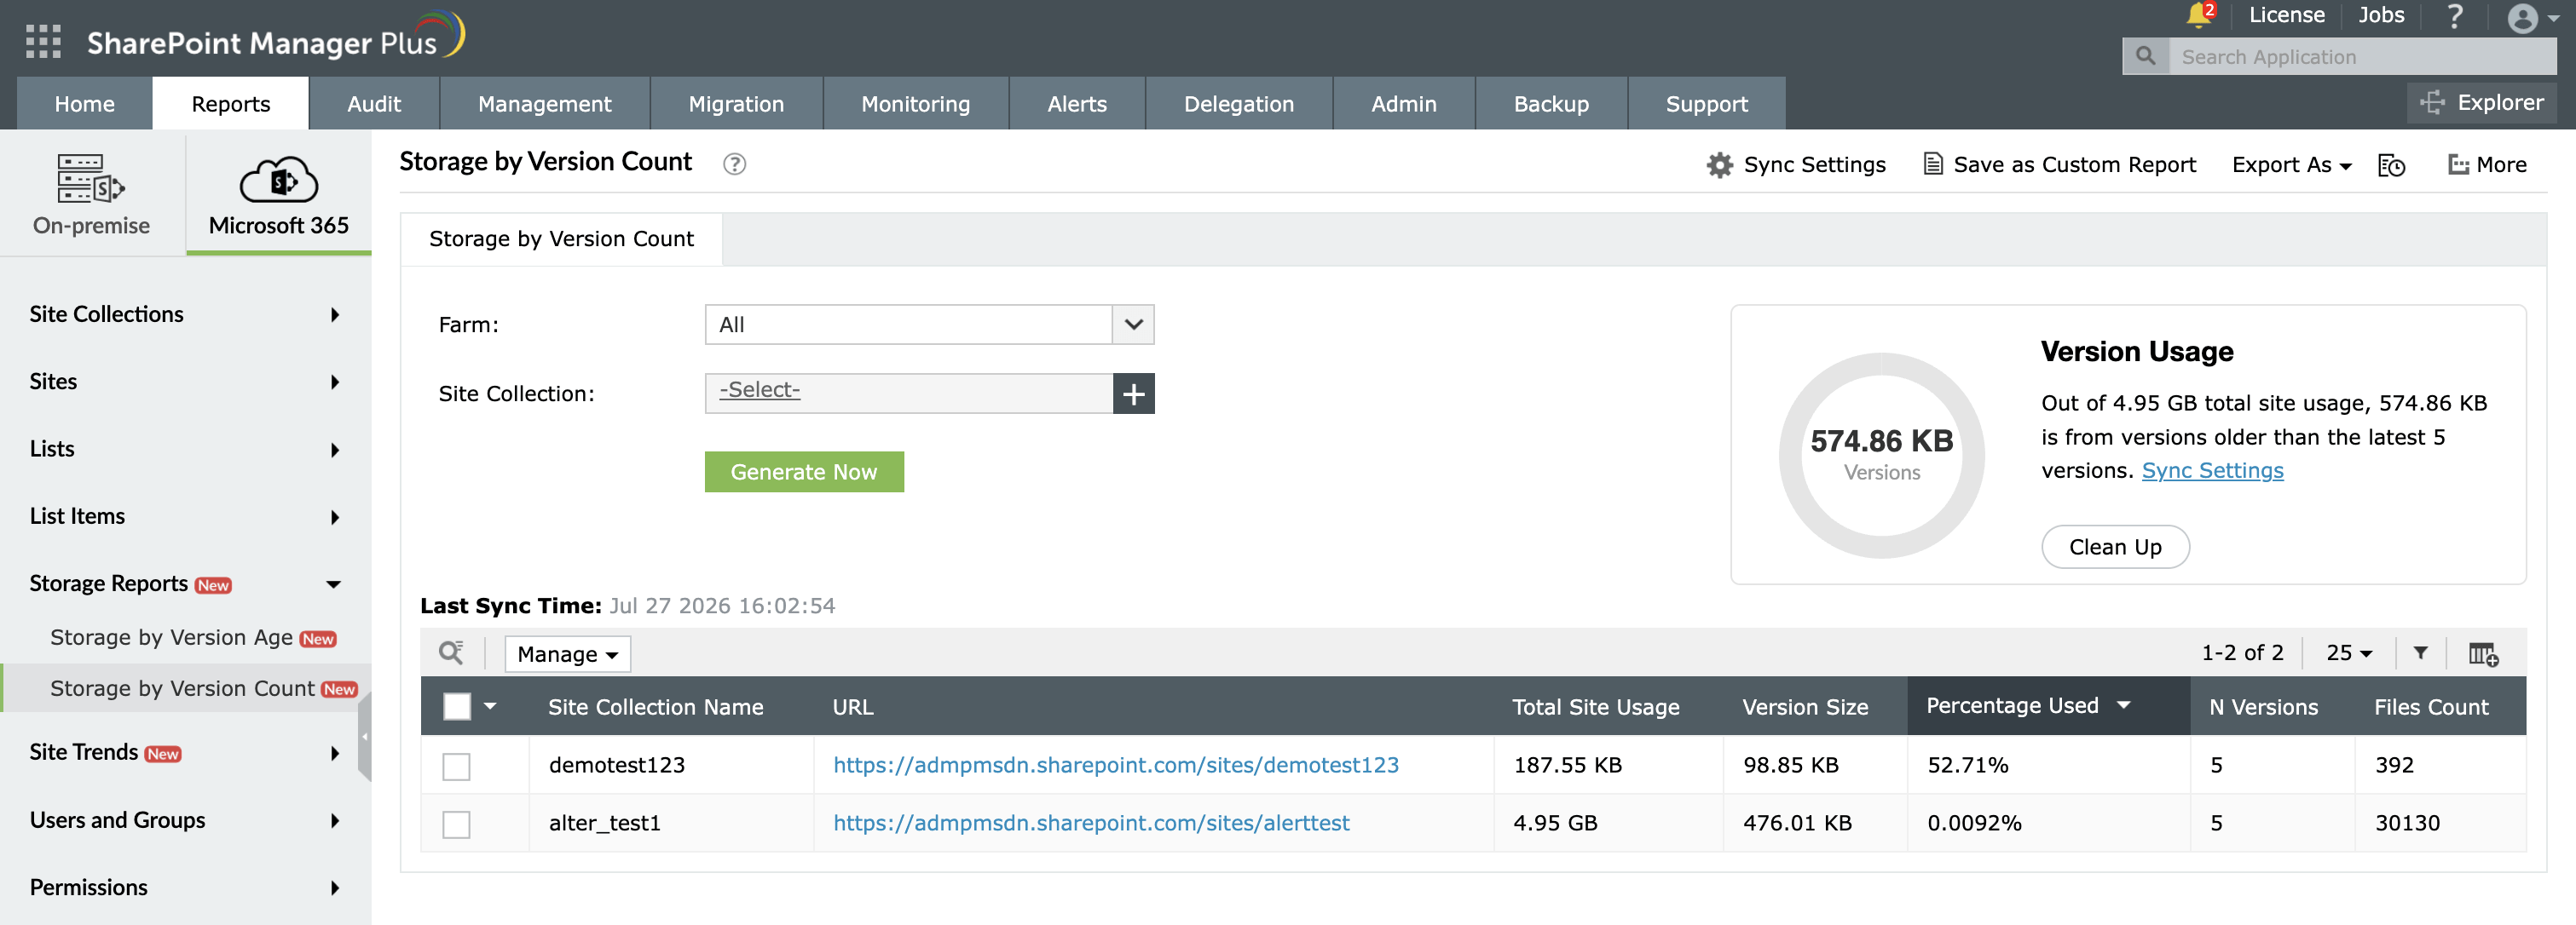Open Migration tab
This screenshot has height=925, width=2576.
(737, 104)
